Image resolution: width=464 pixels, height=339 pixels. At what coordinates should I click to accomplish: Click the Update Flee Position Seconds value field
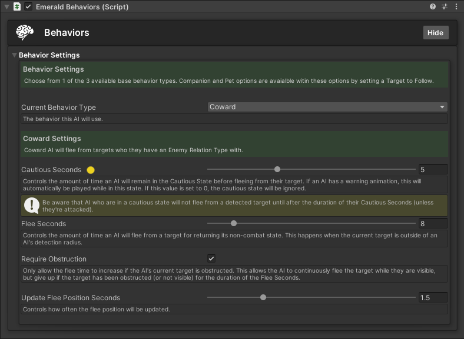tap(433, 298)
